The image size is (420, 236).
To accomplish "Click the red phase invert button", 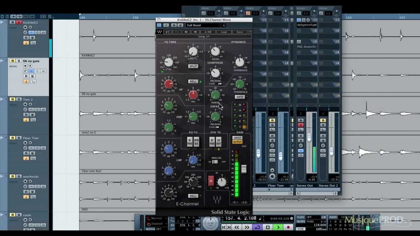I will [x=211, y=181].
